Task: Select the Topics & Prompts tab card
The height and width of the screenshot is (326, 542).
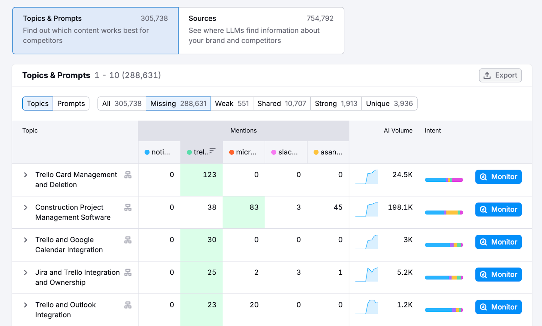Action: 95,30
